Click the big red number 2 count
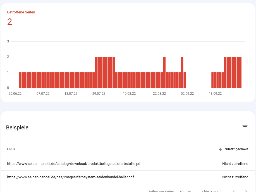The image size is (256, 192). click(9, 22)
